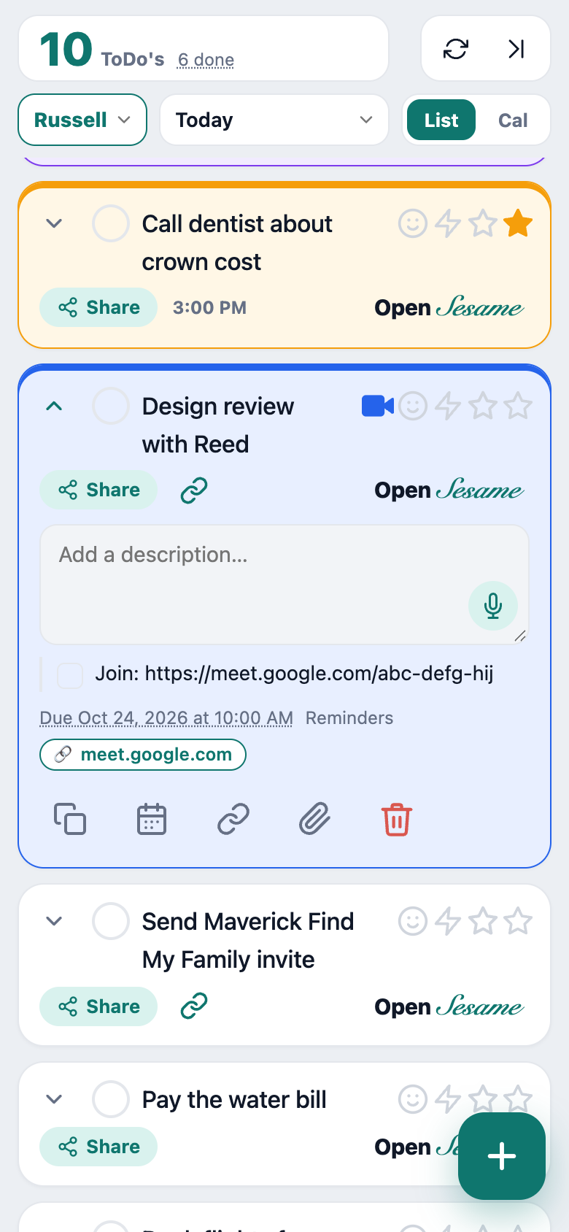The image size is (569, 1232).
Task: Expand the Call dentist task card
Action: pos(54,223)
